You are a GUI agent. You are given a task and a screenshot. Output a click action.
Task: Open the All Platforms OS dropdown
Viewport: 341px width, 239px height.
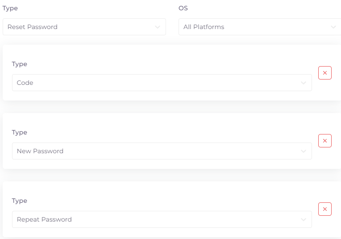coord(260,27)
